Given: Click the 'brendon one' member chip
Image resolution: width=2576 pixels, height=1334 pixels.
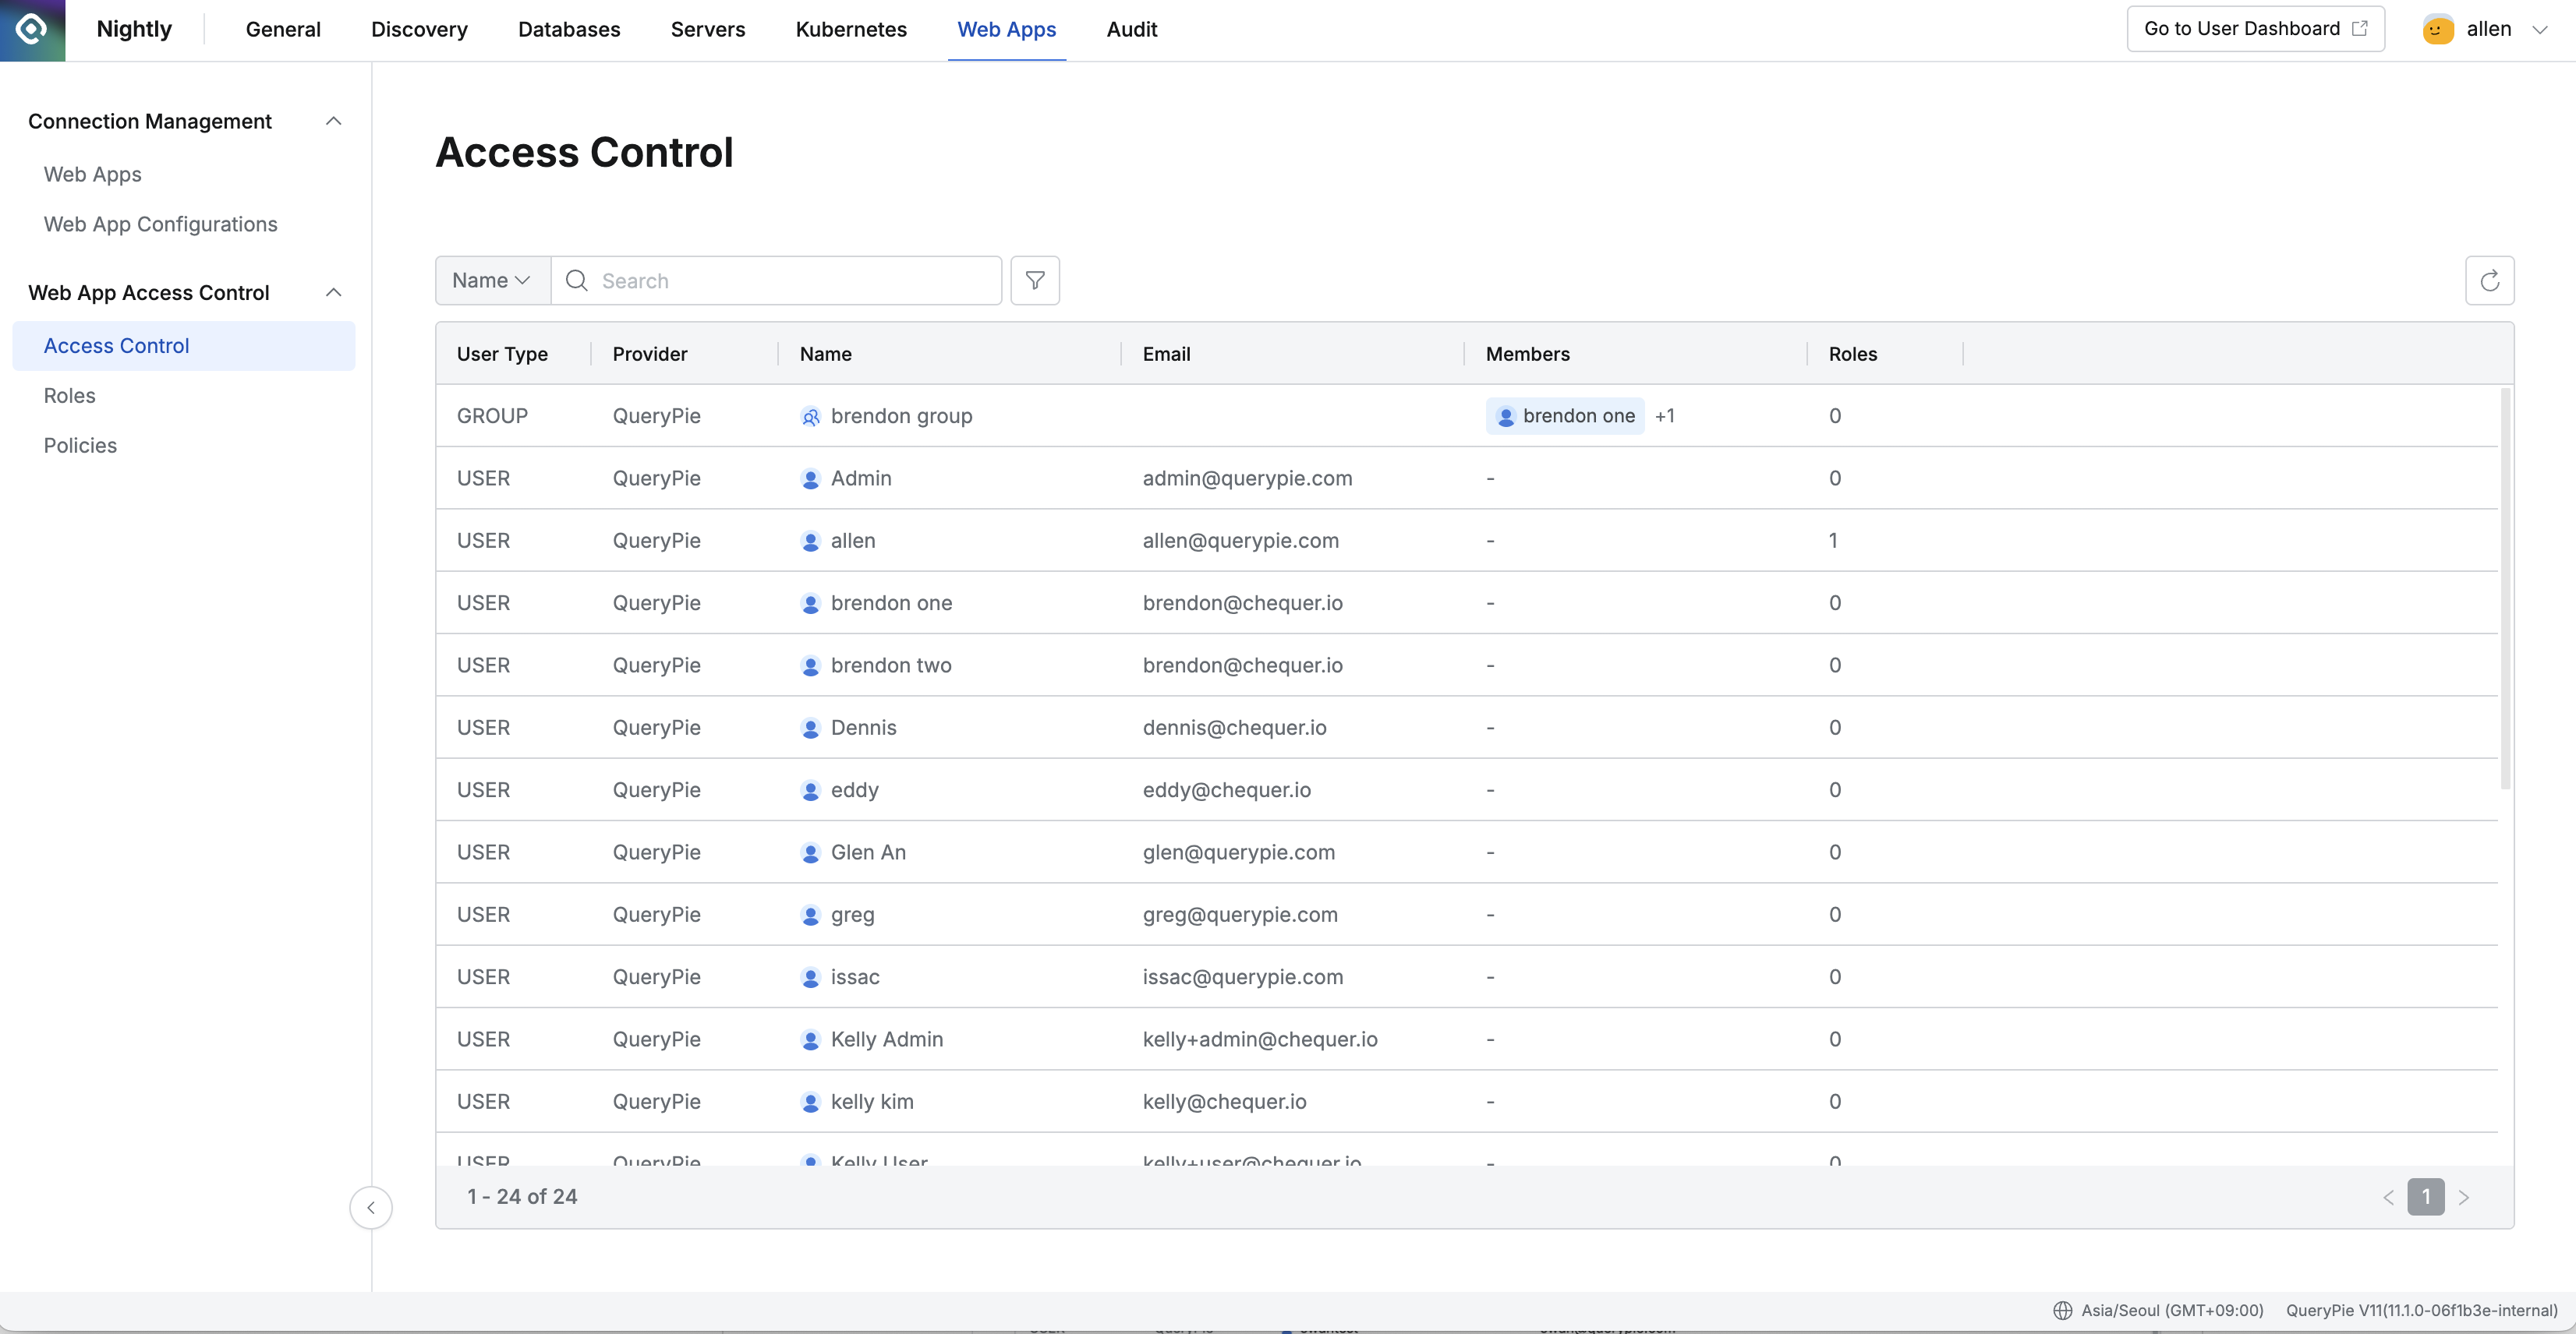Looking at the screenshot, I should [1564, 415].
